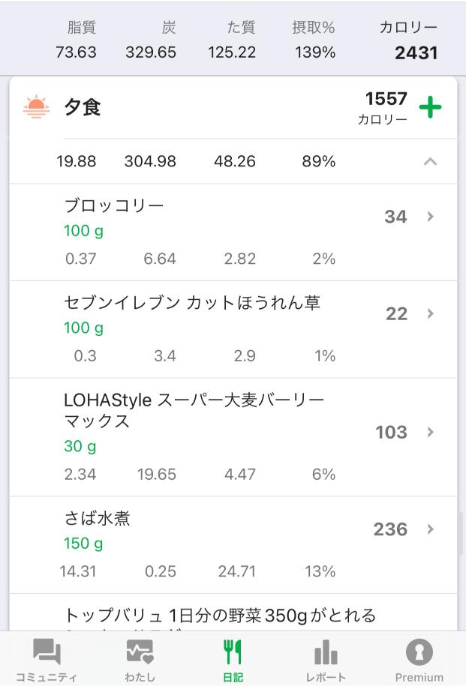The height and width of the screenshot is (686, 466).
Task: Open カットほうれん草 entry chevron
Action: (x=430, y=313)
